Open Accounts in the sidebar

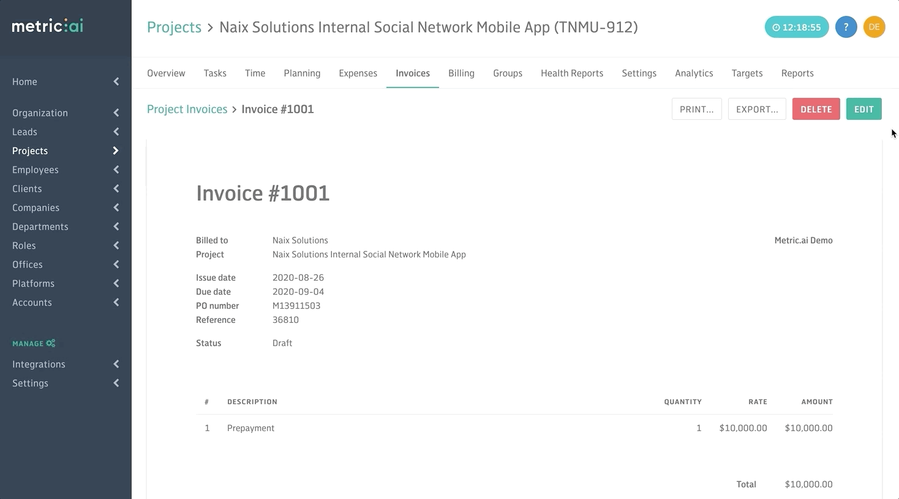(32, 302)
